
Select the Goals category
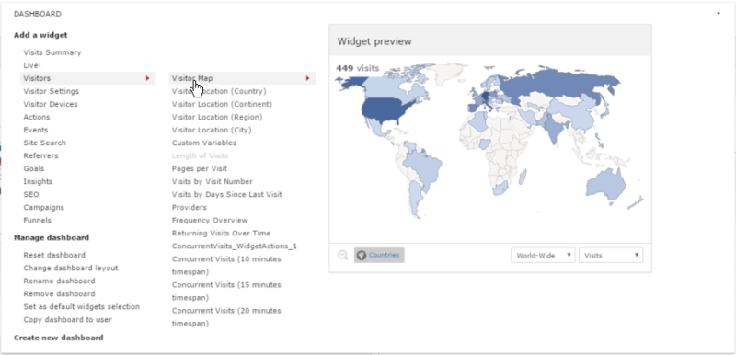click(34, 168)
